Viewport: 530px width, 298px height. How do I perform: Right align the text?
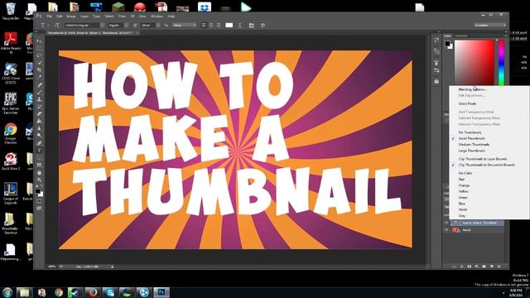tap(219, 26)
